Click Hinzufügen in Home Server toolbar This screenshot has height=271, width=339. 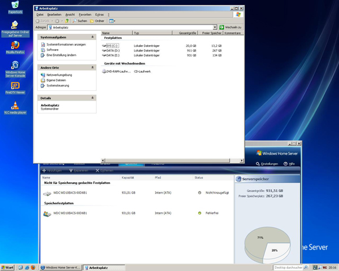point(52,171)
